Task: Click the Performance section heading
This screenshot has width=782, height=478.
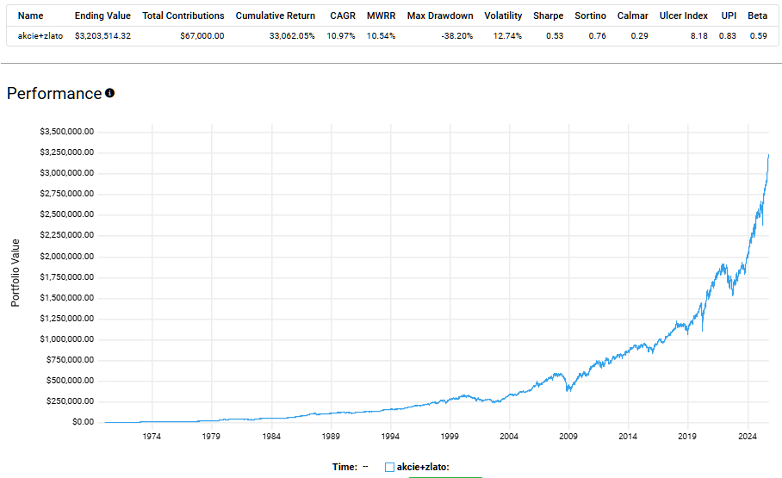Action: [54, 94]
